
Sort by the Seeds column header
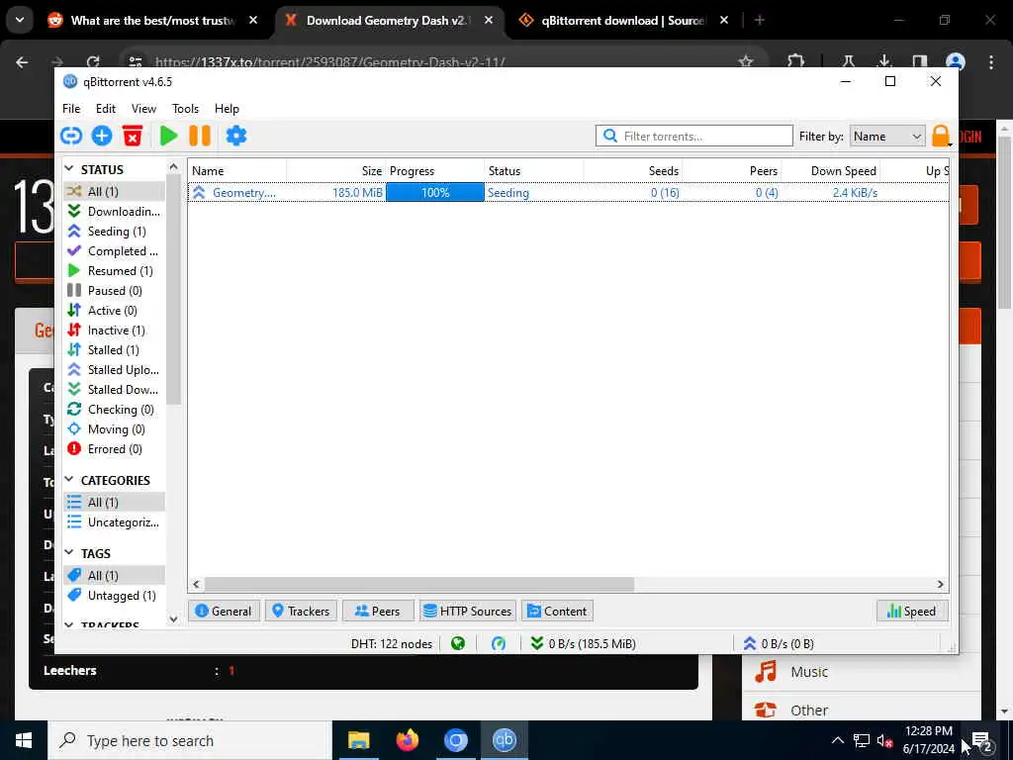pos(633,170)
